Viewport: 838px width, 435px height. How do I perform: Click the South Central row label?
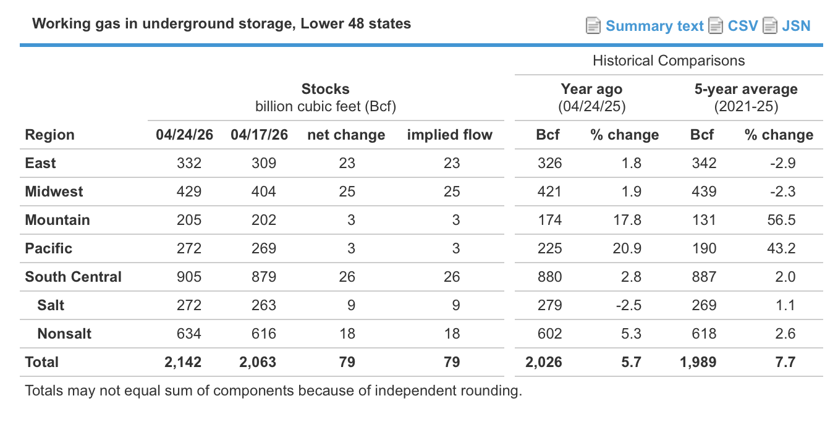click(x=73, y=277)
